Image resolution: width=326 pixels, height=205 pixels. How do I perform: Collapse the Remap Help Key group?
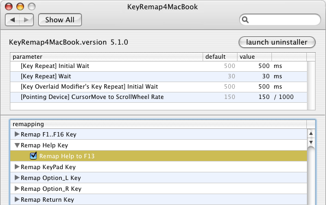click(17, 145)
